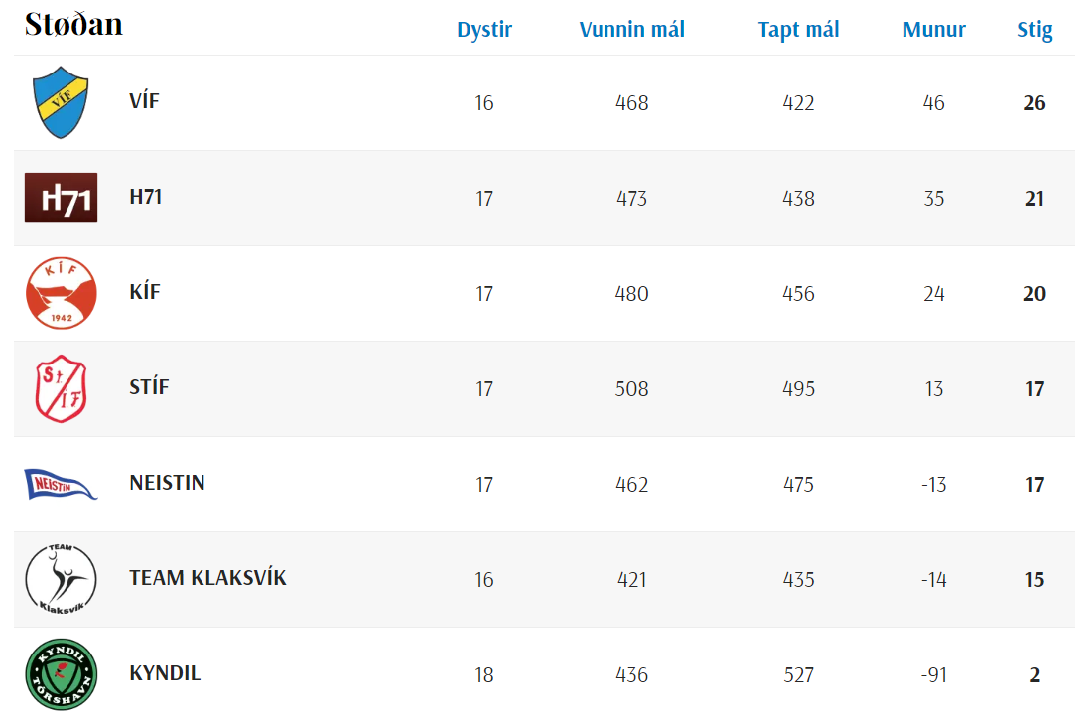Screen dimensions: 1075x727
Task: Click the VÍF blue shield logo
Action: pos(61,102)
